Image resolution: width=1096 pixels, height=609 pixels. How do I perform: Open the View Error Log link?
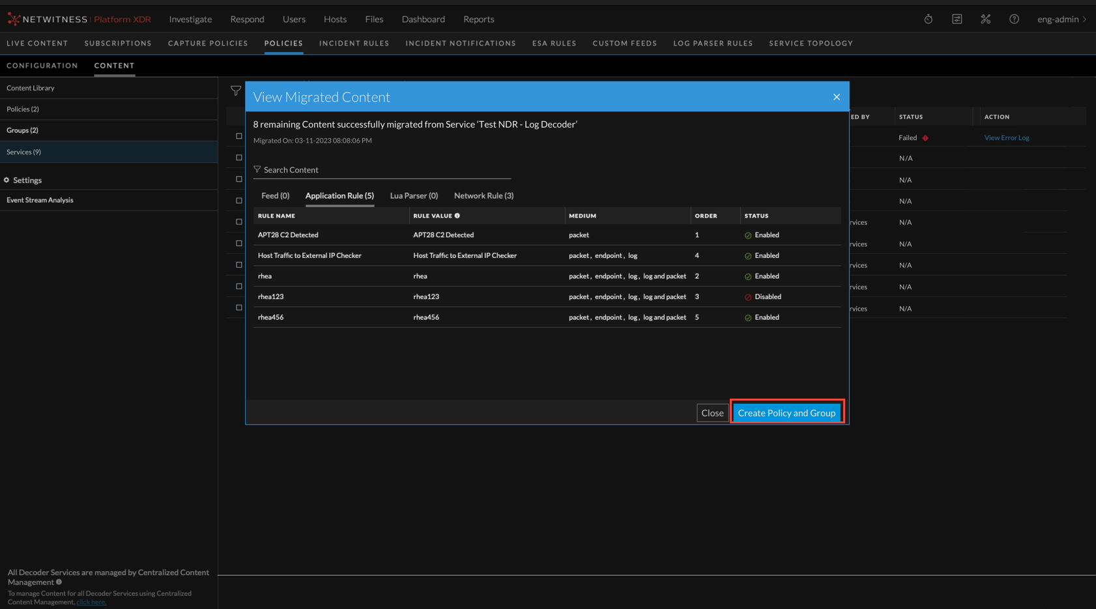pyautogui.click(x=1006, y=138)
